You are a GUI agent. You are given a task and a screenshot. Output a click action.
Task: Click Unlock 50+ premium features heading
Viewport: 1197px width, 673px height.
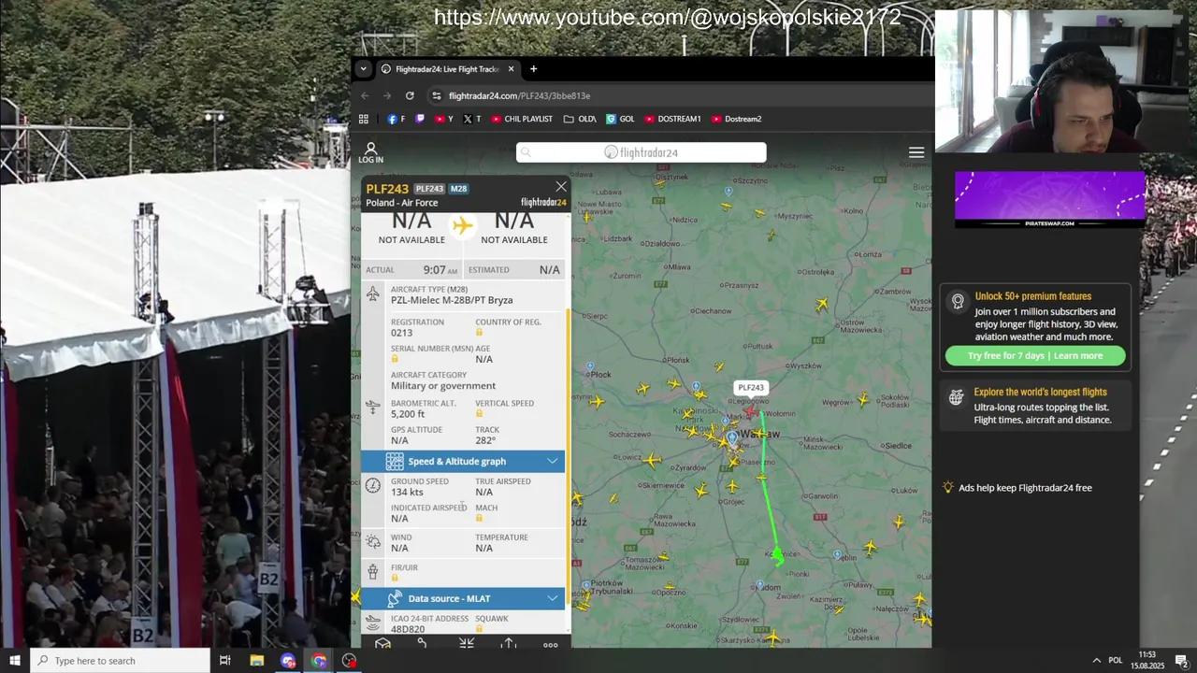(x=1033, y=296)
